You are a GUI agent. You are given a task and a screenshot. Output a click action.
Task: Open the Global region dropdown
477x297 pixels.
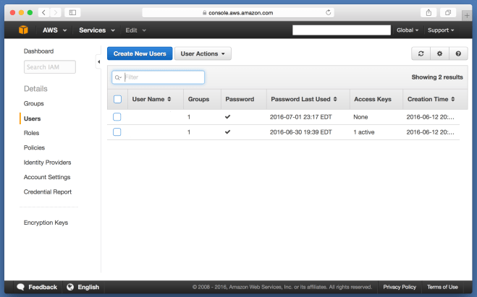click(407, 30)
